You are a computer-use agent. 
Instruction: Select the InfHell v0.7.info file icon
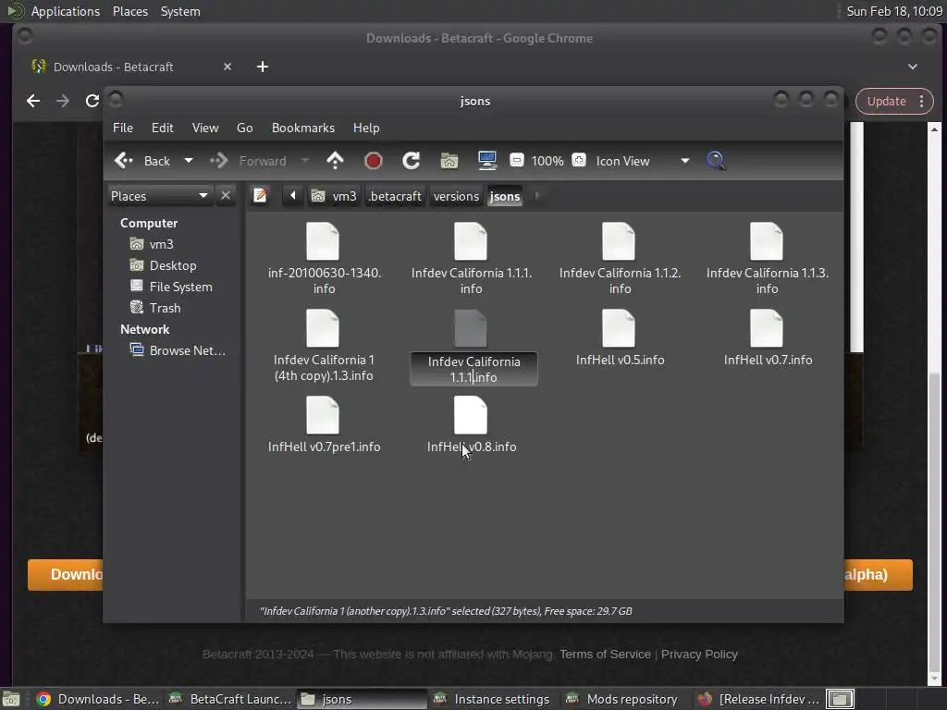pos(767,328)
